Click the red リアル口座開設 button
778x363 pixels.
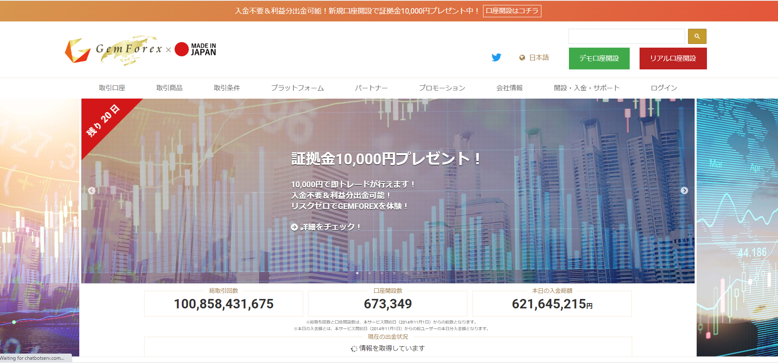click(x=673, y=58)
